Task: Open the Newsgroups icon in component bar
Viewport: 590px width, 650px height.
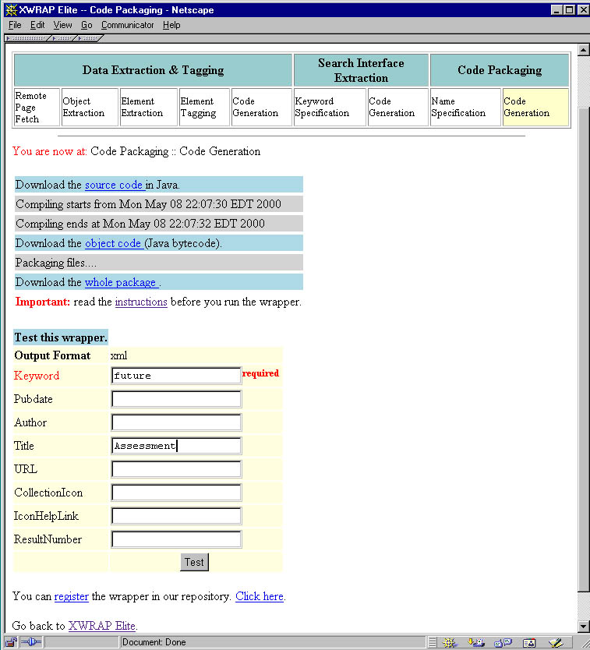Action: (x=503, y=643)
